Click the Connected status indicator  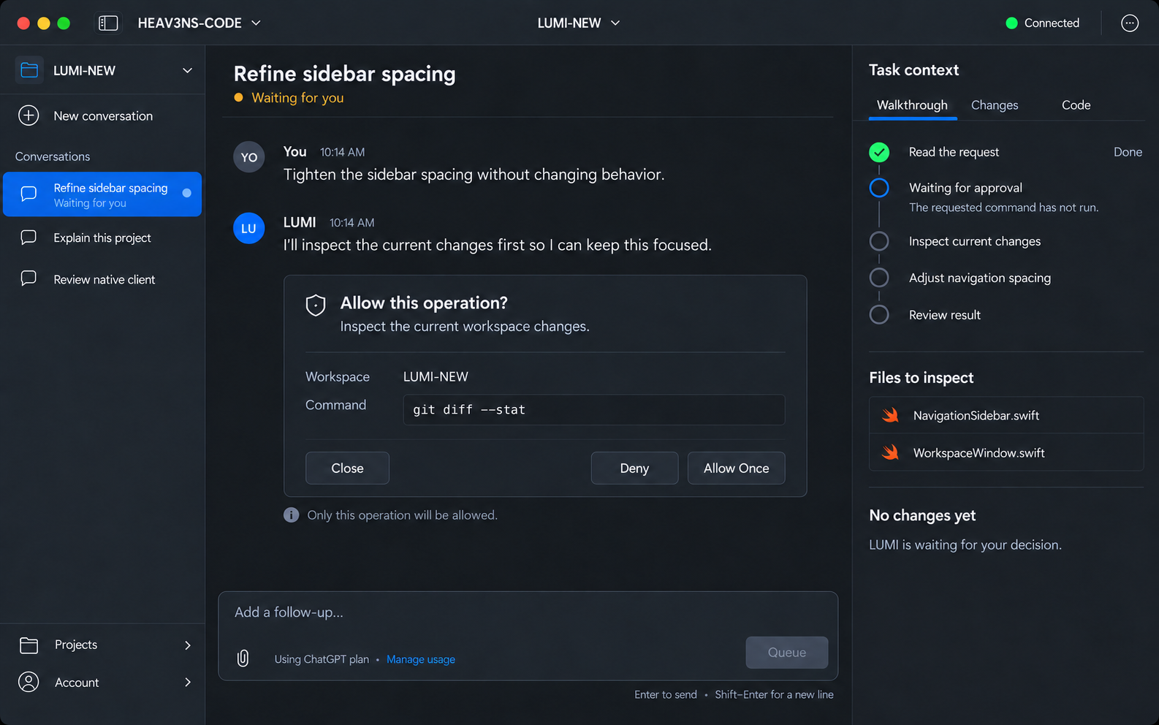1042,23
